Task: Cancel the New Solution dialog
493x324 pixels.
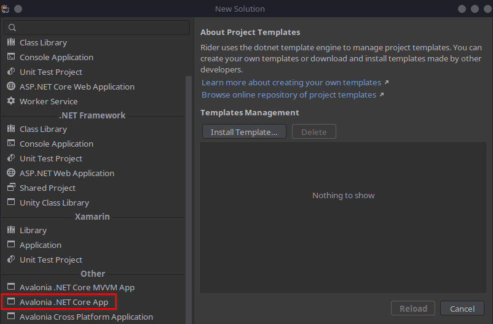Action: 462,308
